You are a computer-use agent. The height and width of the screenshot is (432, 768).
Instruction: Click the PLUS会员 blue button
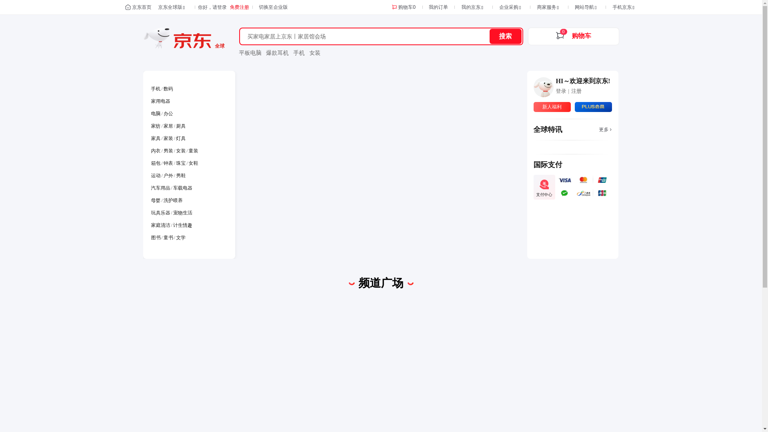click(593, 107)
